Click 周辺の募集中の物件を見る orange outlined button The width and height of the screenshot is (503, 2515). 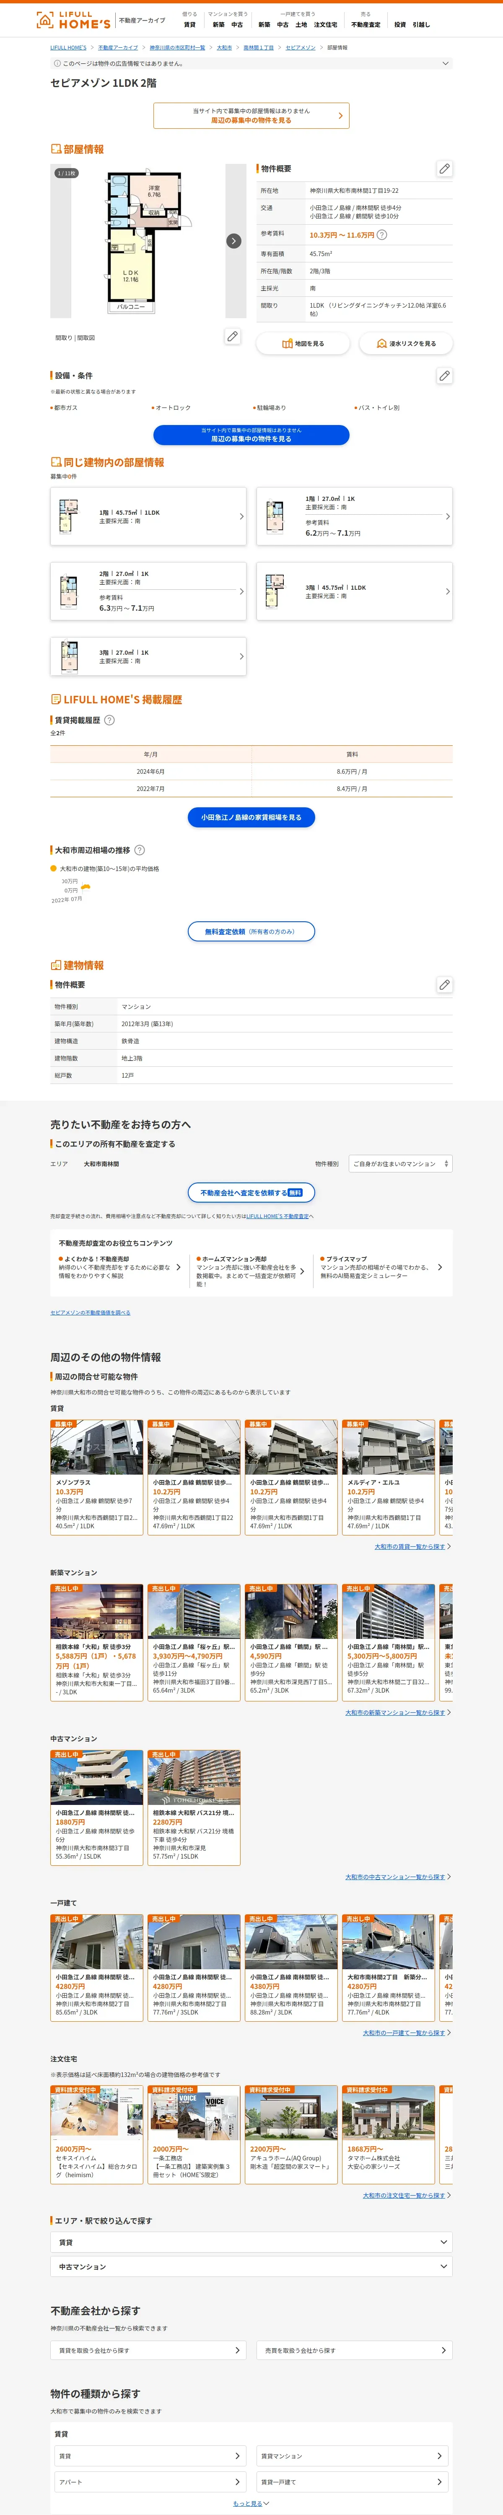coord(251,115)
